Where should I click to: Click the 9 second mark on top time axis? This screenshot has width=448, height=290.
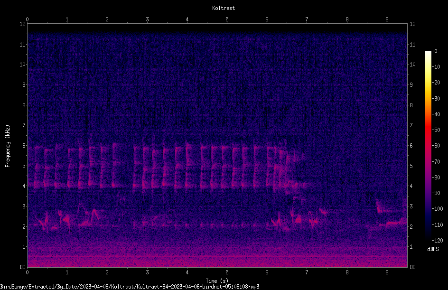387,19
